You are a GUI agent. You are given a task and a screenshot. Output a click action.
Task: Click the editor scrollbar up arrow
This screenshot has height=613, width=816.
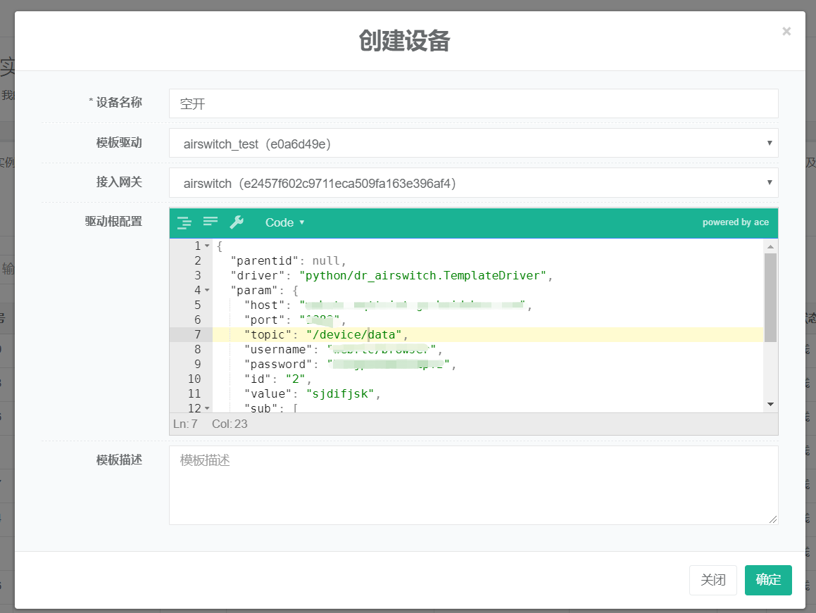point(770,246)
